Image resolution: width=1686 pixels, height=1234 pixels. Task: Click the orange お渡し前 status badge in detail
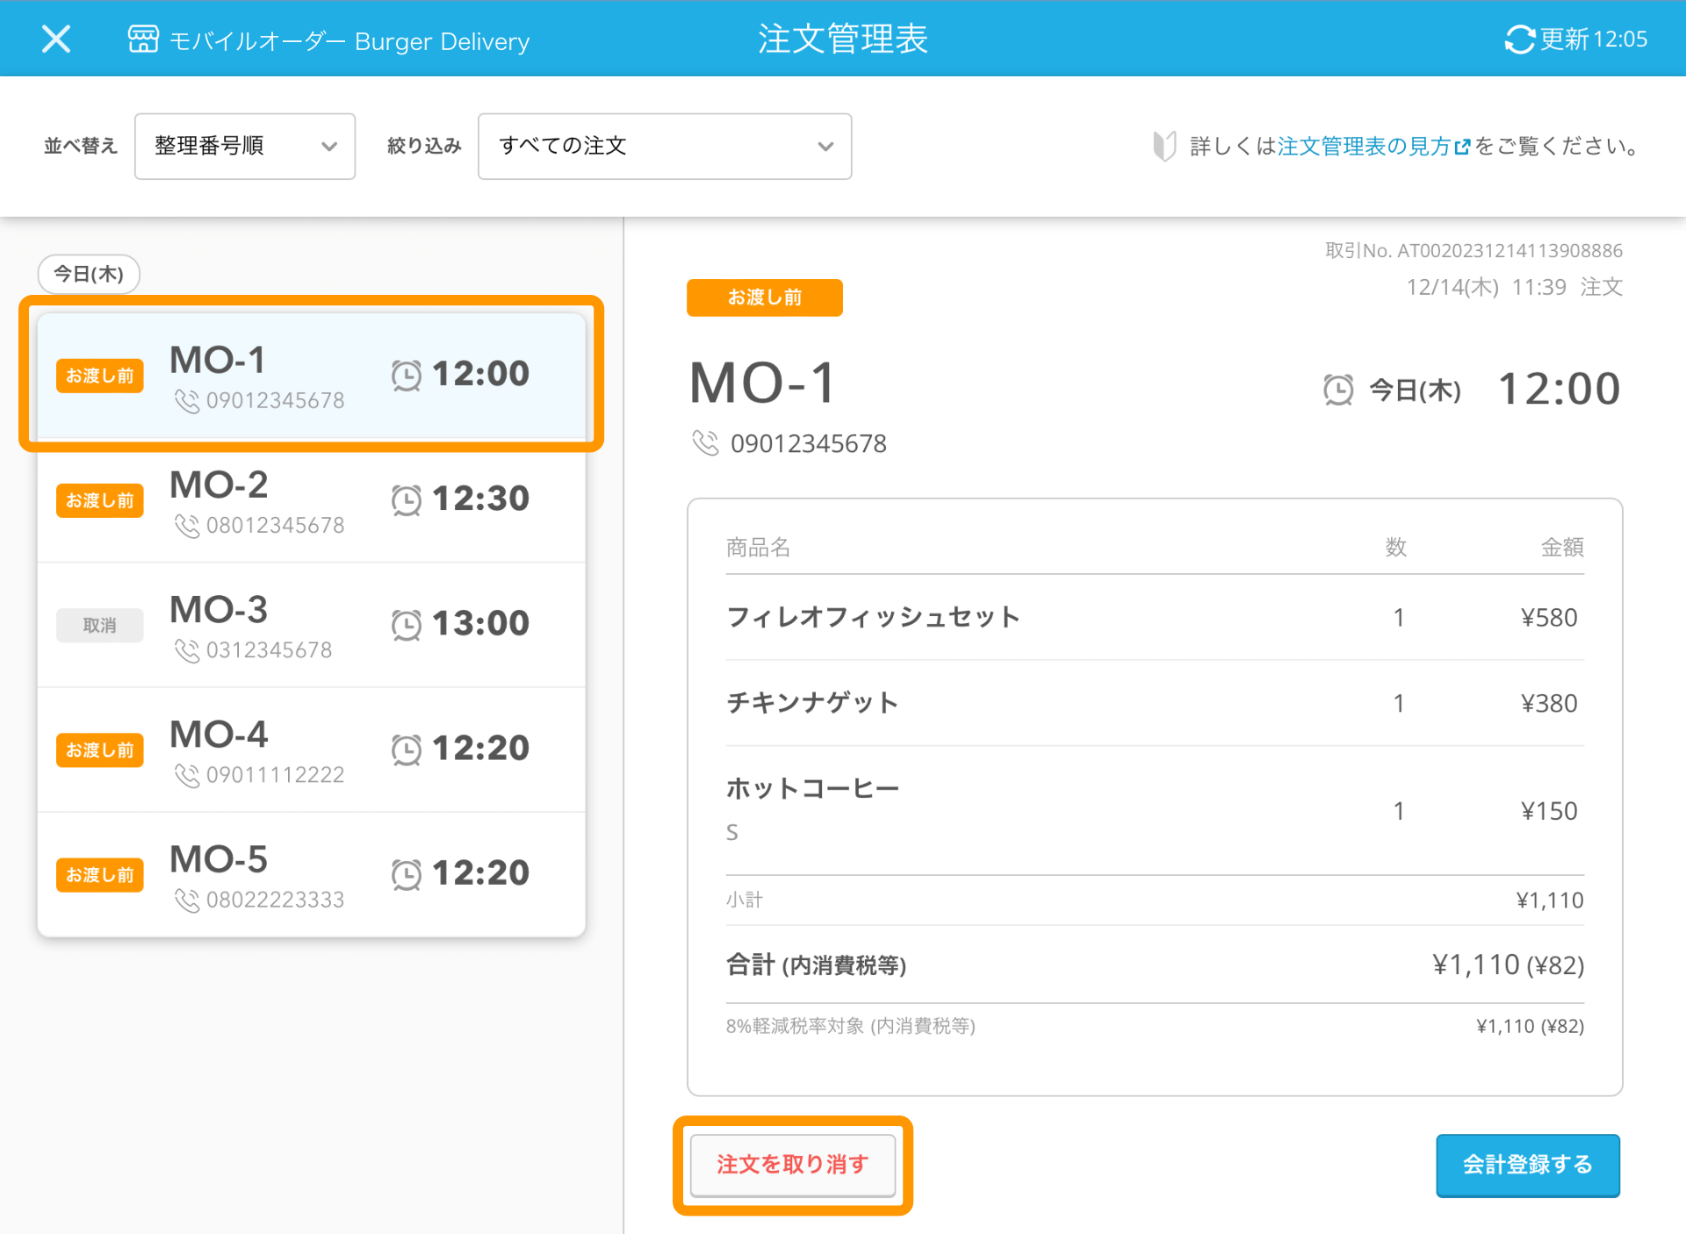point(764,298)
